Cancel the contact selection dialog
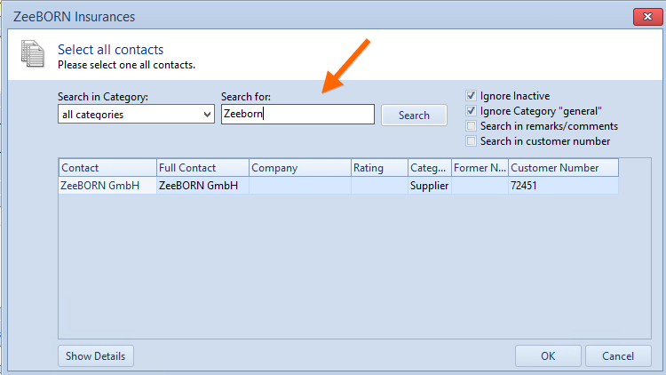Image resolution: width=666 pixels, height=375 pixels. tap(618, 355)
